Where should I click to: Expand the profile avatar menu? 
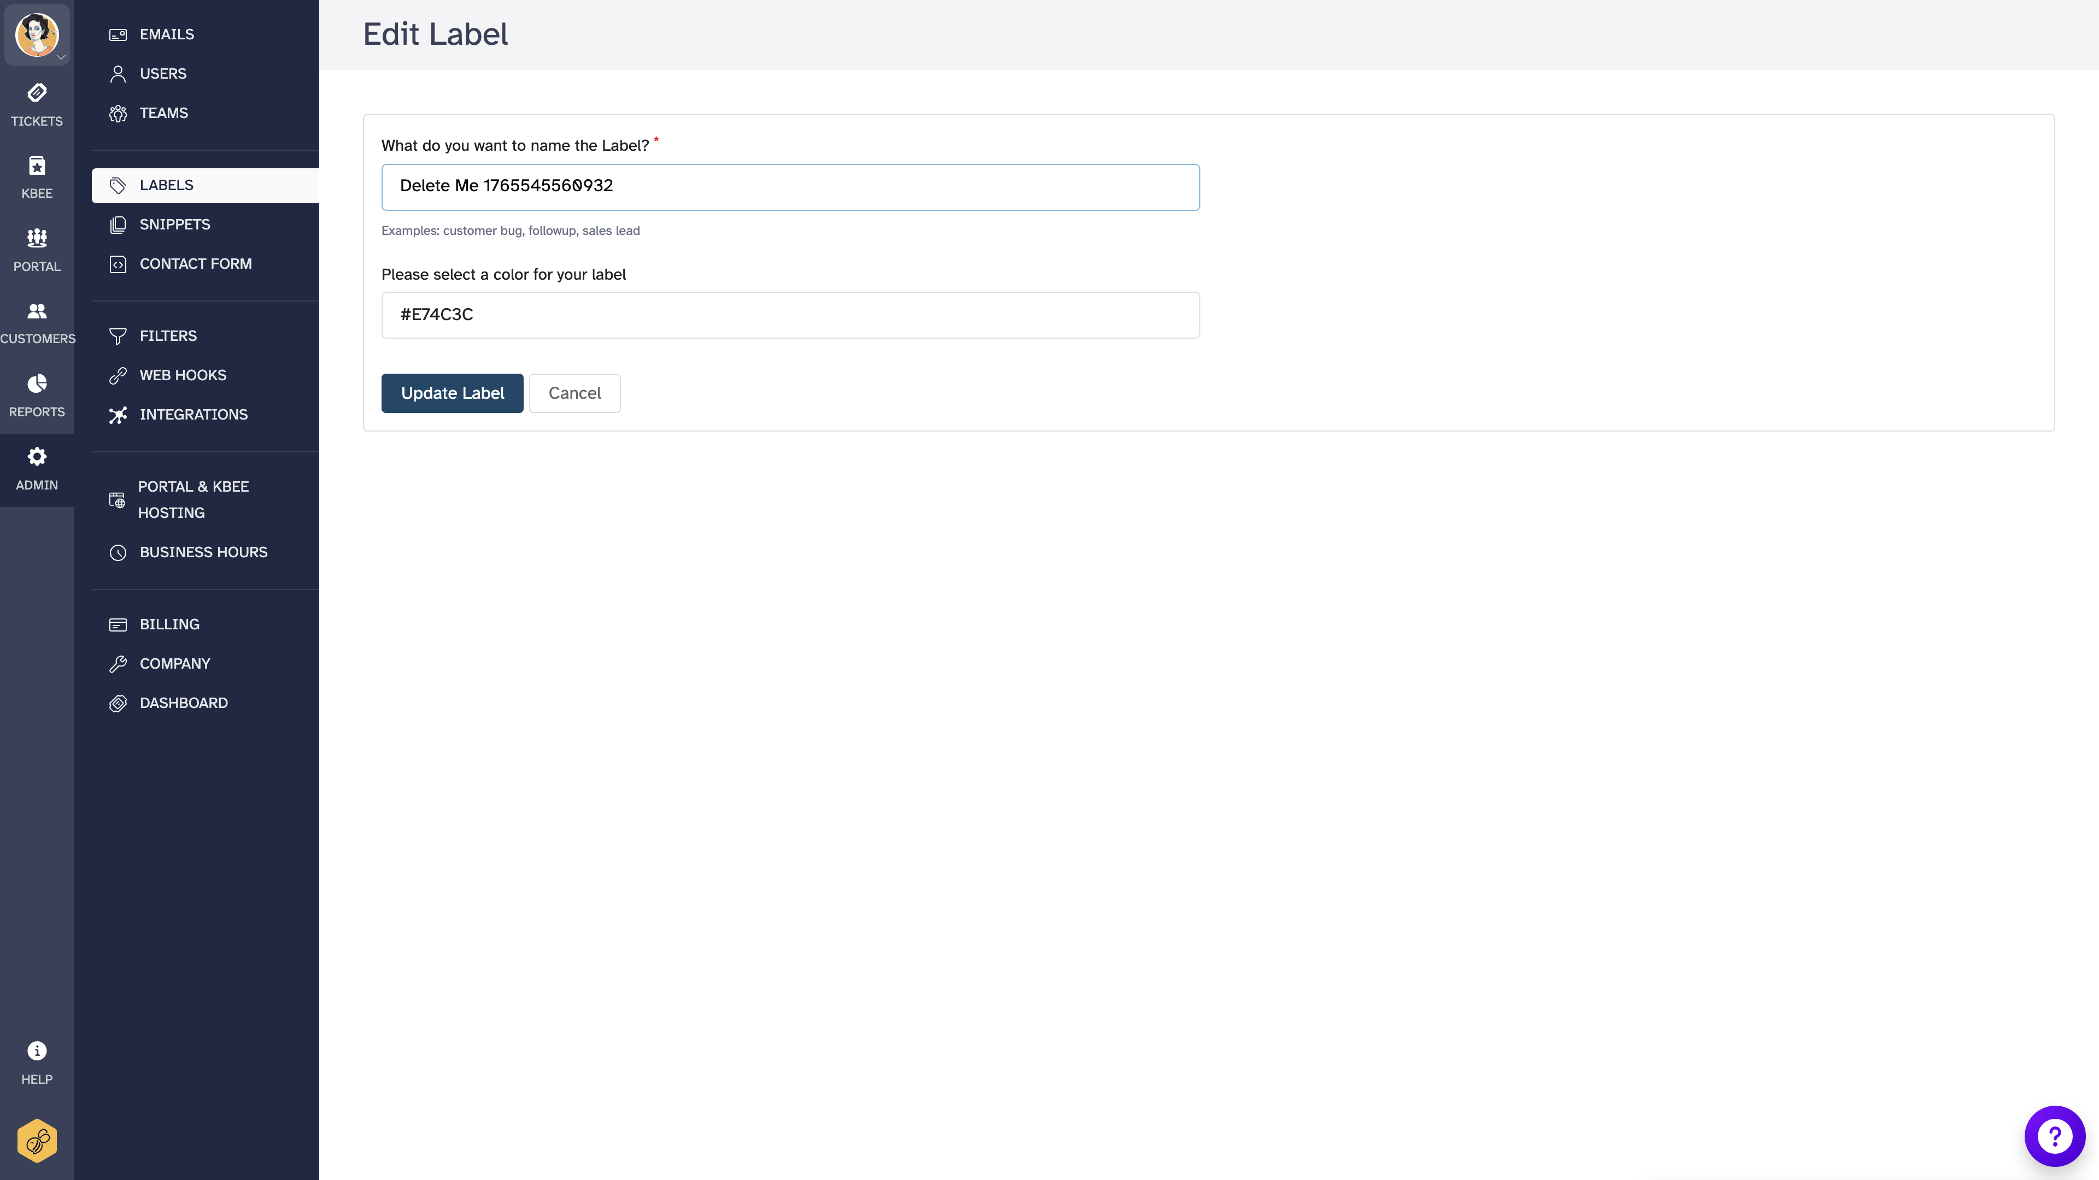click(x=38, y=35)
